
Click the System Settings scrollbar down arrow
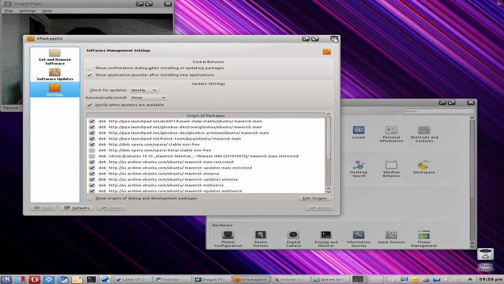(x=472, y=246)
